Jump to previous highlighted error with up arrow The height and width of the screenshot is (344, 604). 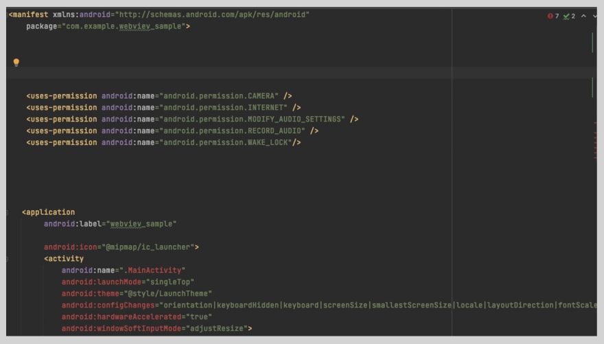[x=583, y=16]
